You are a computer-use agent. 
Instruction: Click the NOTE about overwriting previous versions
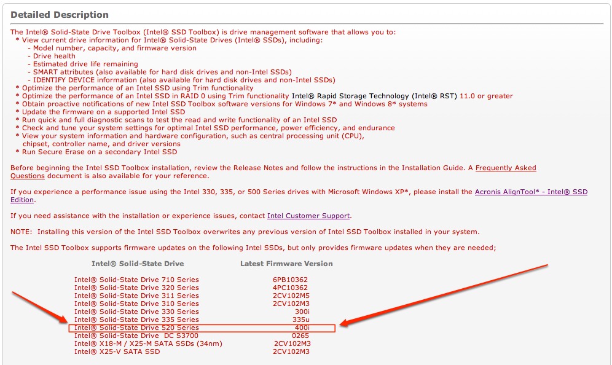(245, 232)
